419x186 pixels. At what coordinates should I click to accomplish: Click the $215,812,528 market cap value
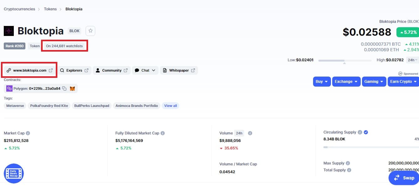(16, 141)
